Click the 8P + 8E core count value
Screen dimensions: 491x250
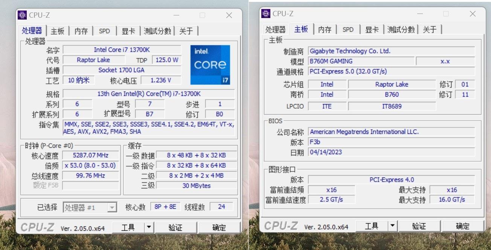166,207
